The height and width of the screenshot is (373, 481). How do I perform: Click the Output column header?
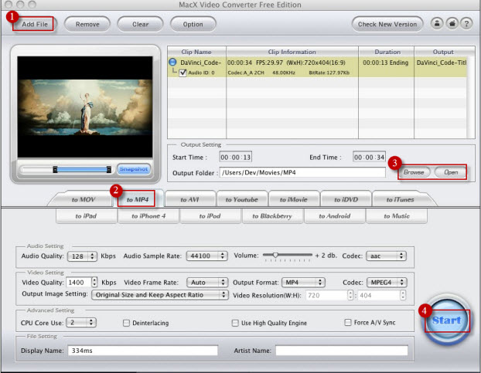coord(443,52)
